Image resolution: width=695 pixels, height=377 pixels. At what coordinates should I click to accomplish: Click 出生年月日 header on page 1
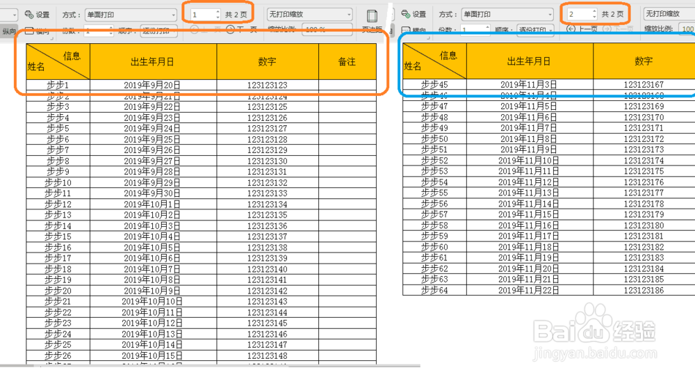point(153,62)
